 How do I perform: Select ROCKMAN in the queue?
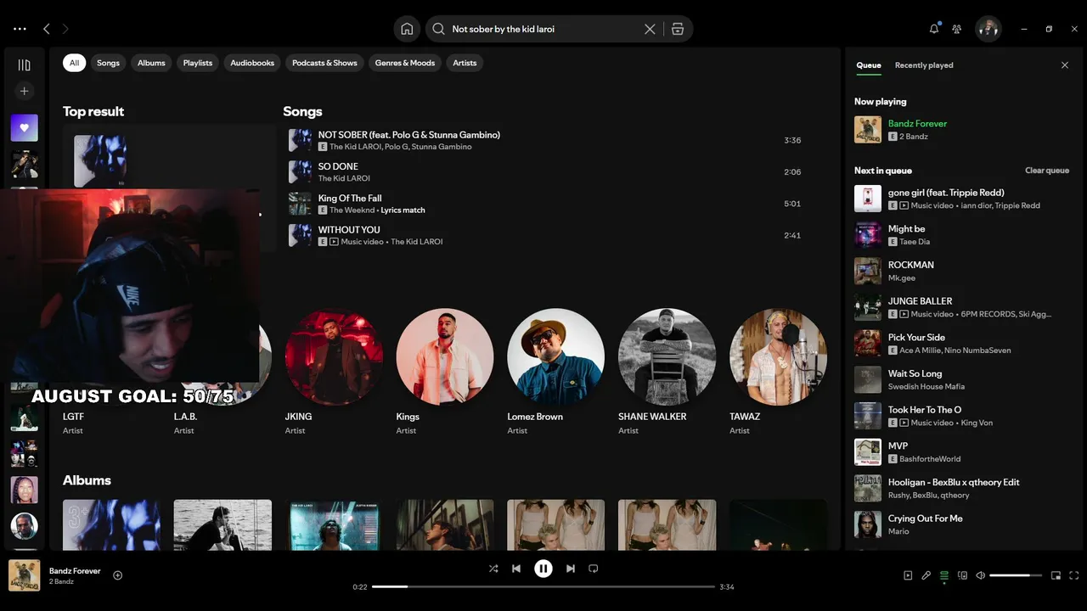coord(962,271)
